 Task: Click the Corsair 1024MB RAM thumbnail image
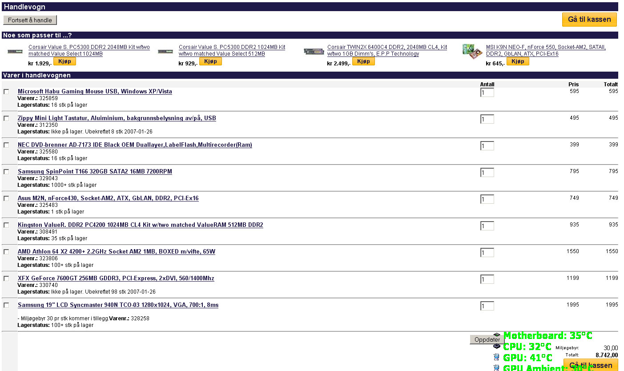(165, 52)
